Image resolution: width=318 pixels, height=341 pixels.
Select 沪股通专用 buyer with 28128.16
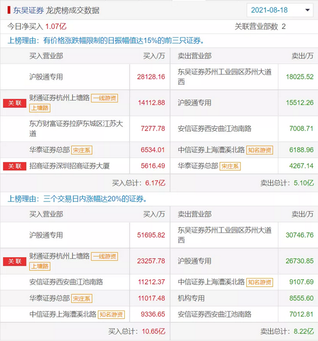[x=46, y=77]
